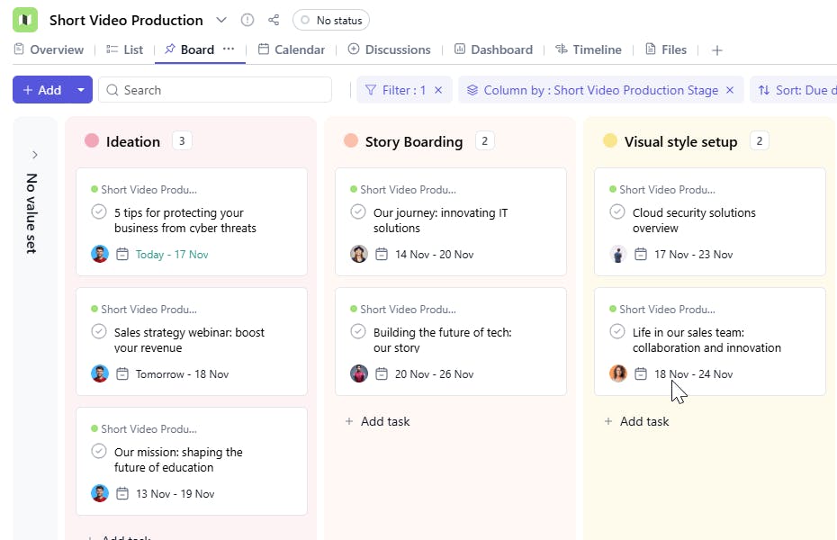Click assignee avatar on Our journey card

click(x=359, y=255)
